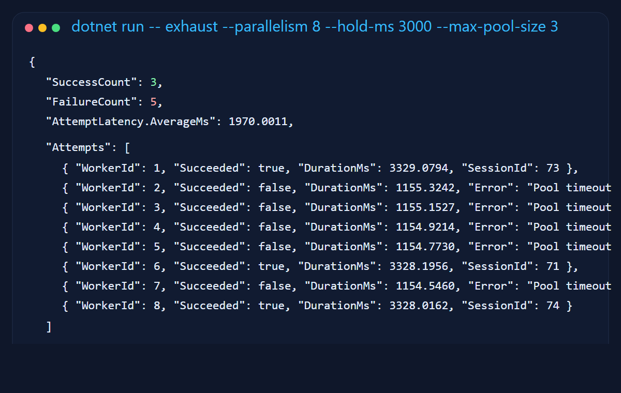Click the WorkerId 7 attempt row

(x=337, y=286)
